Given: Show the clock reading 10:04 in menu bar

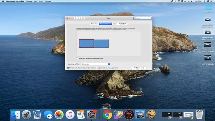Looking at the screenshot, I should pos(198,1).
